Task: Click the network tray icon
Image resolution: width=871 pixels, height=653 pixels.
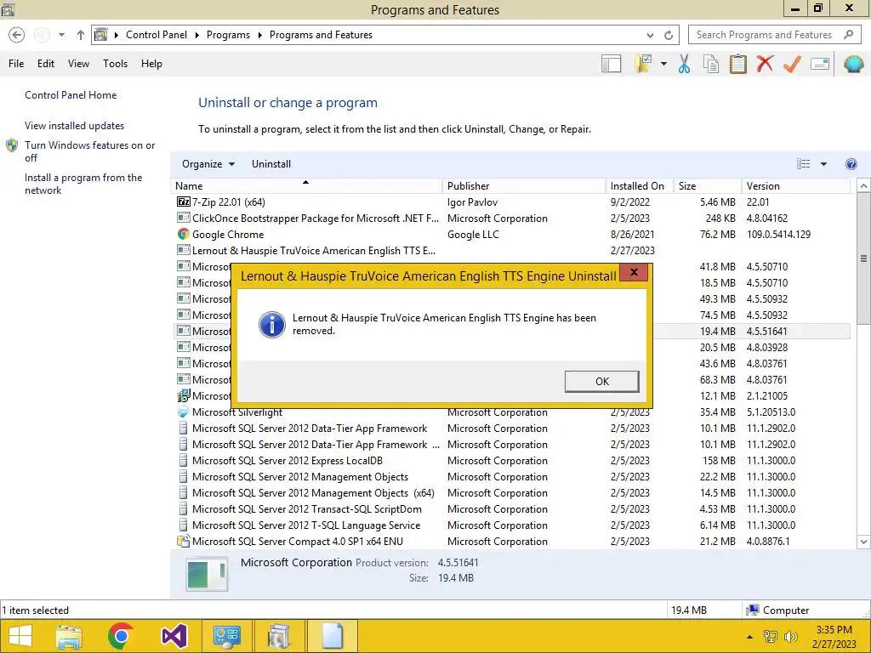Action: [x=771, y=636]
